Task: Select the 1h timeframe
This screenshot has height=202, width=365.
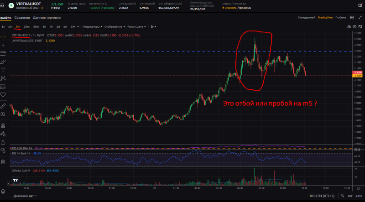Action: pyautogui.click(x=44, y=27)
